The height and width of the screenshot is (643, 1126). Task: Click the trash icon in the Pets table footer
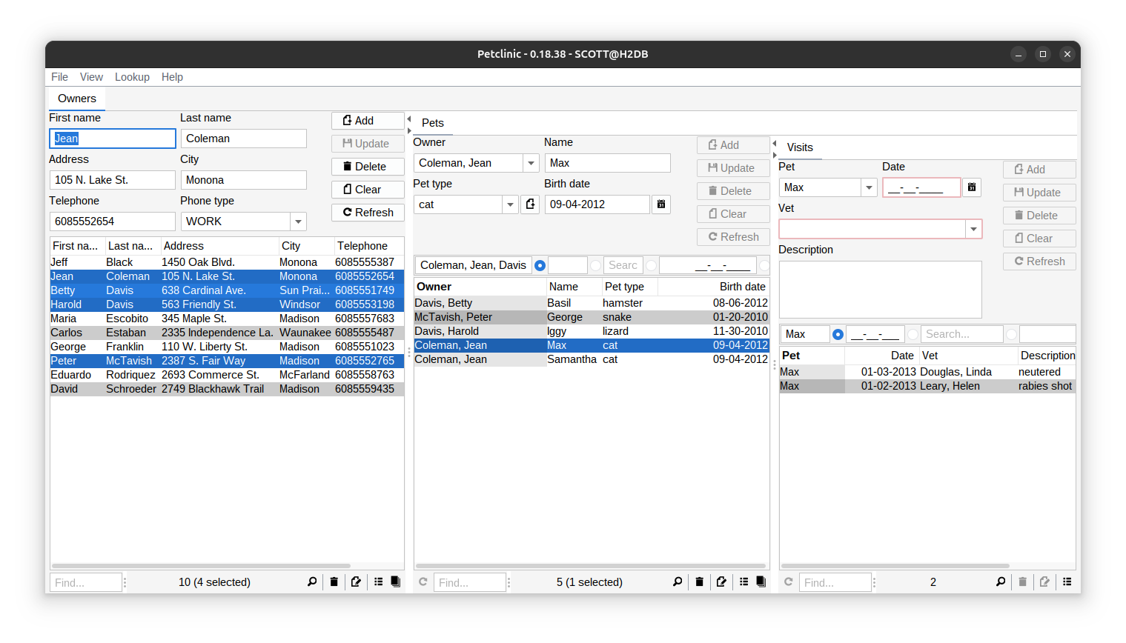pos(699,582)
